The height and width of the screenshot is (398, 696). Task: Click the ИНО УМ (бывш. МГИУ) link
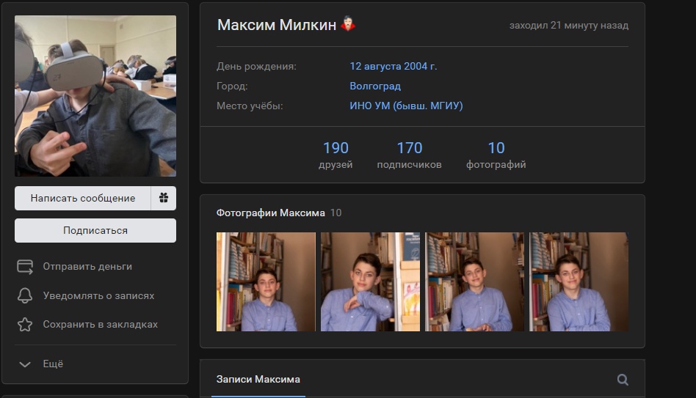406,106
